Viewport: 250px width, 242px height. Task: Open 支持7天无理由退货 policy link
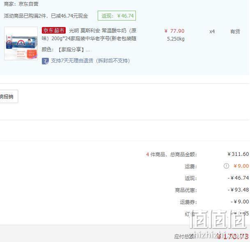coord(90,61)
